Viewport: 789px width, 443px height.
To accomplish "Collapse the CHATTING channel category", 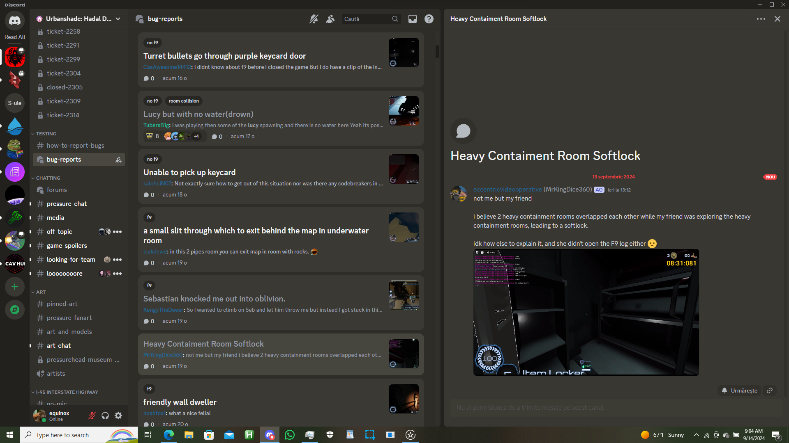I will (48, 178).
